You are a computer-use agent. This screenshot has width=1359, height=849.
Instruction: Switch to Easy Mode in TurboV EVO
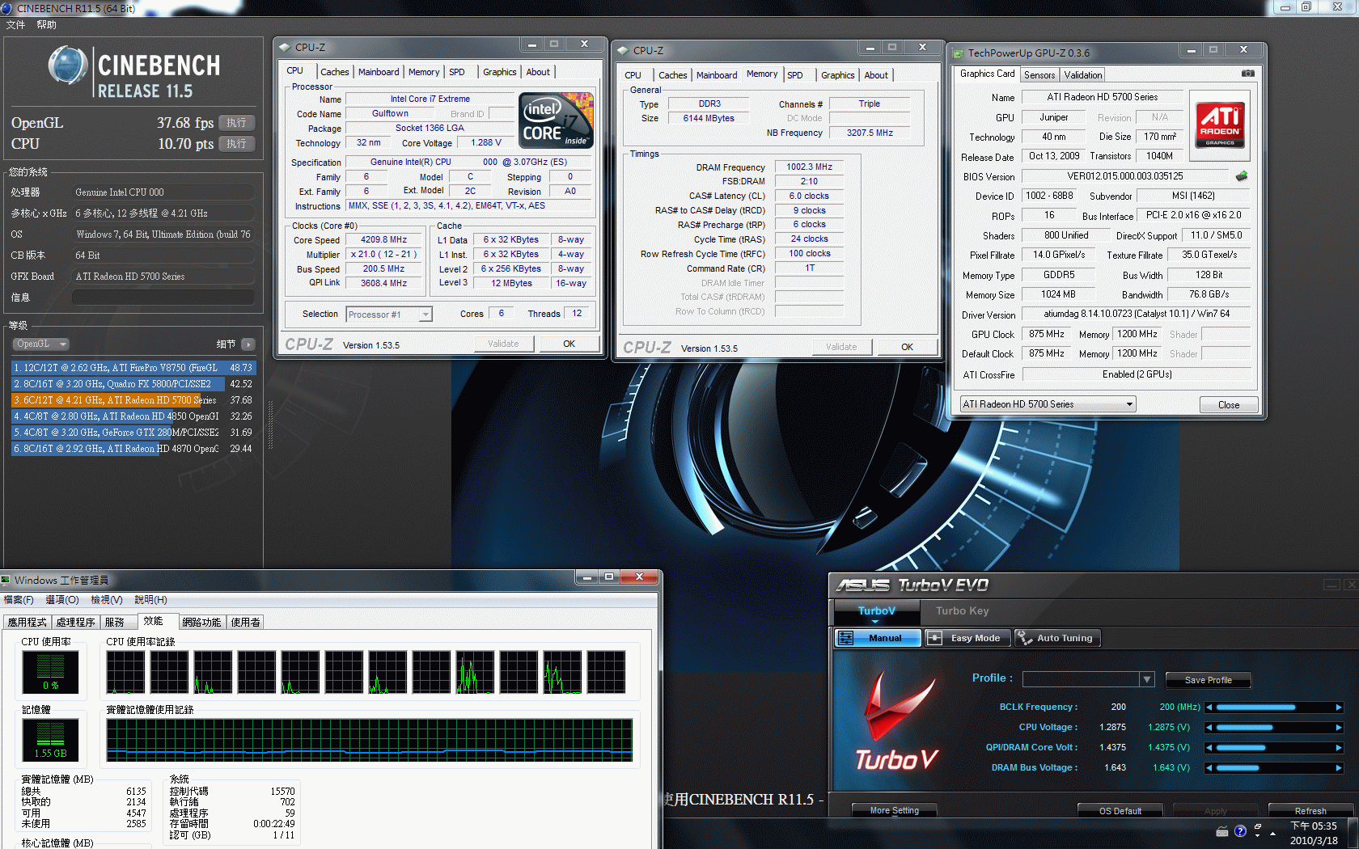coord(967,638)
